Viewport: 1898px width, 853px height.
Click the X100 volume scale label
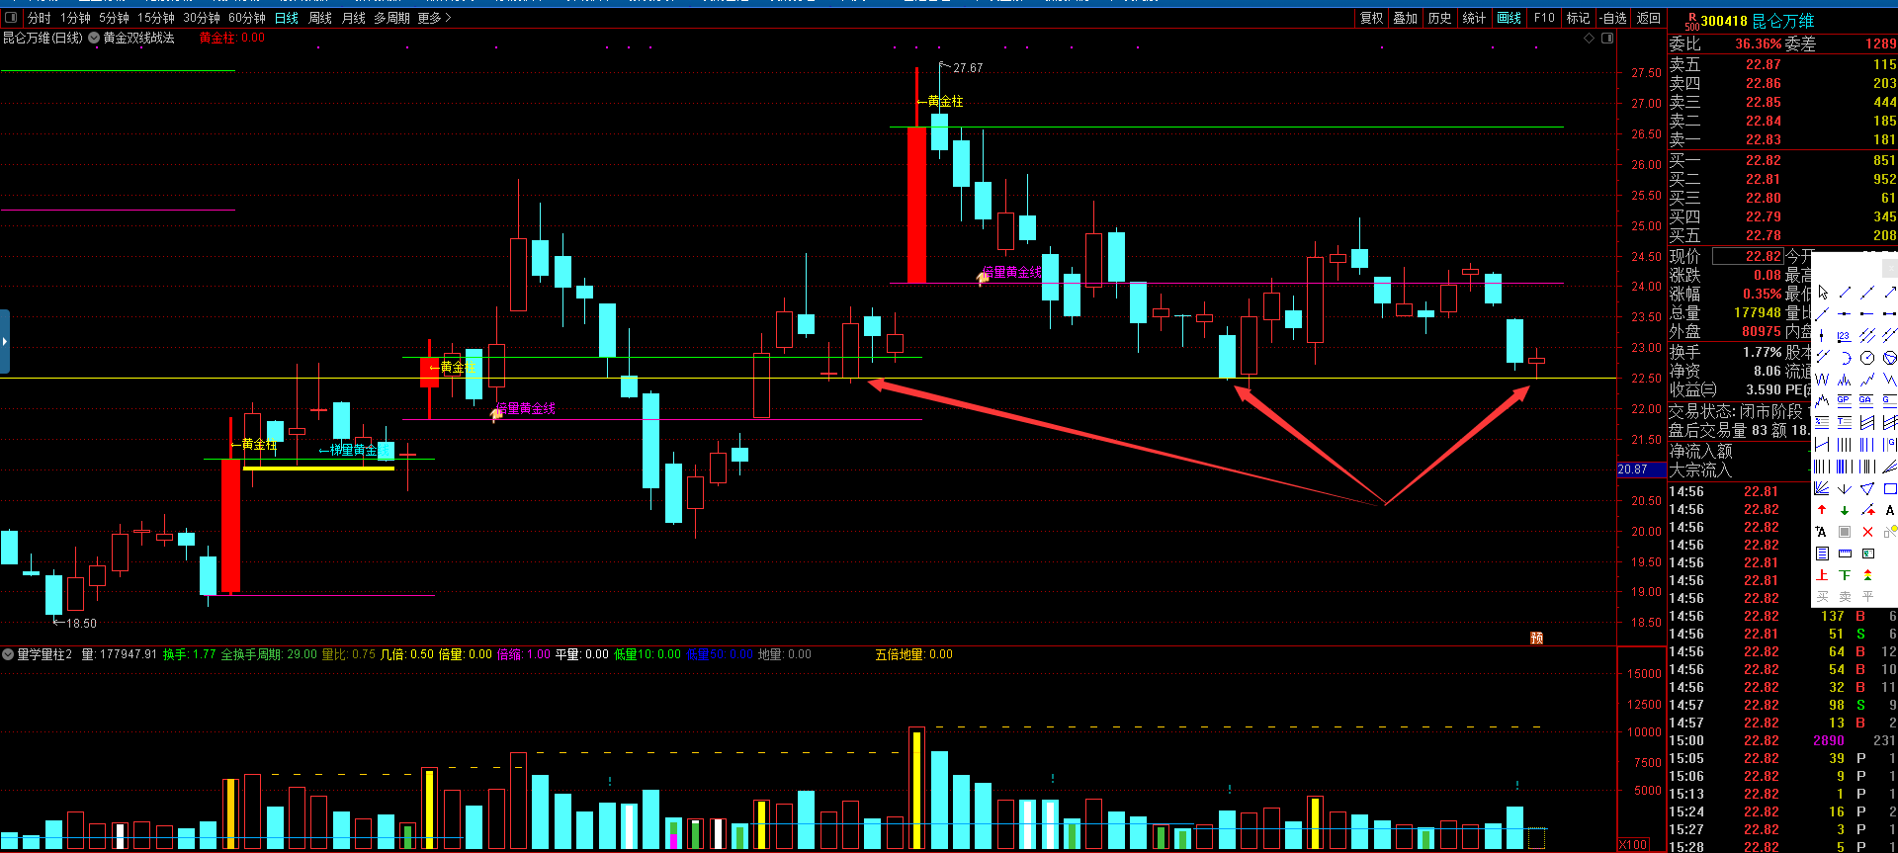click(x=1634, y=845)
